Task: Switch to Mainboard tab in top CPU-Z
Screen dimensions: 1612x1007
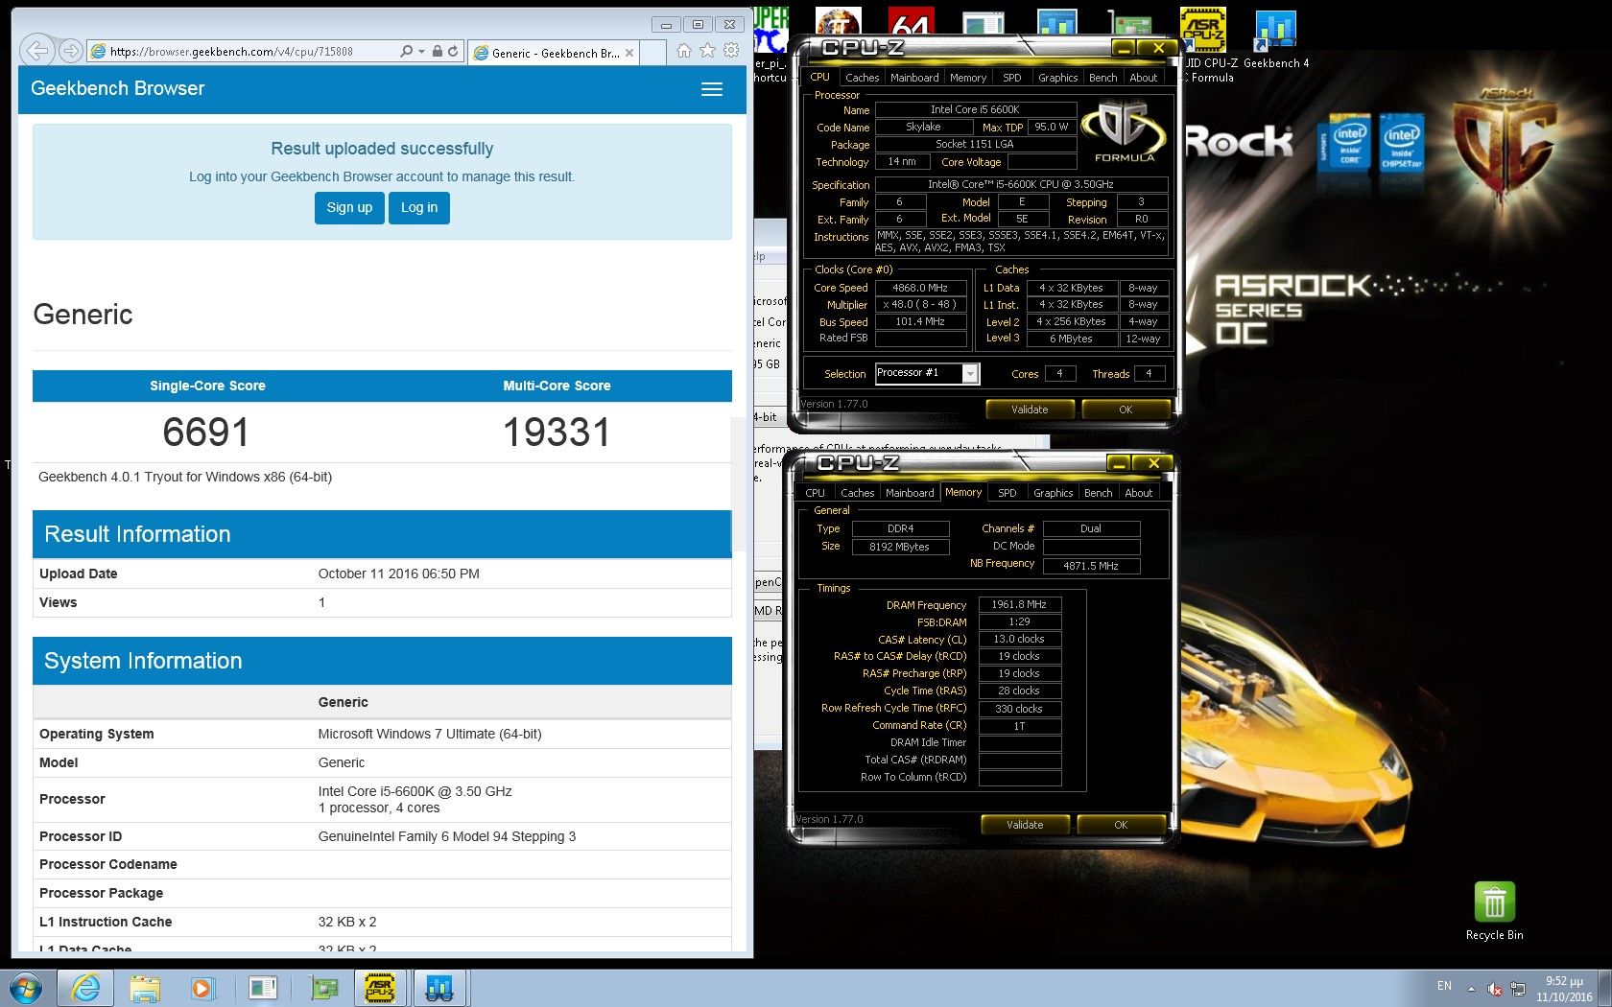Action: [913, 78]
